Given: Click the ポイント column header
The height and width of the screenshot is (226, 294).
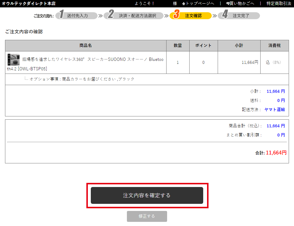Looking at the screenshot, I should 203,45.
